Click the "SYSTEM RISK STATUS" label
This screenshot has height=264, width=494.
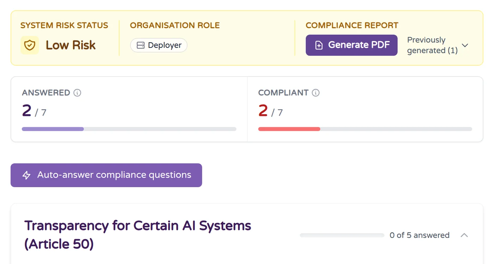coord(64,25)
